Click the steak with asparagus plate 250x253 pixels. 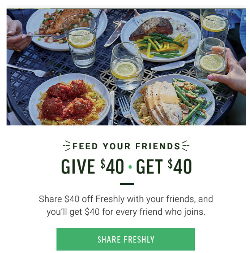click(161, 36)
